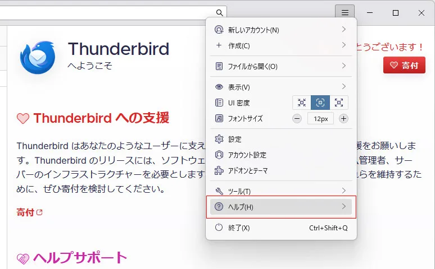
Task: Select default UI density option
Action: 320,103
